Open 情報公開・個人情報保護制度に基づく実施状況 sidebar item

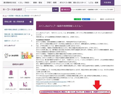(17, 35)
